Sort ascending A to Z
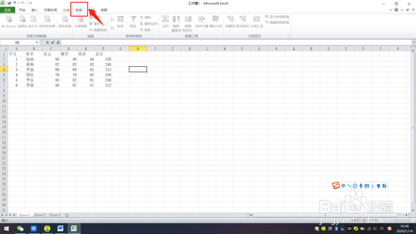 [112, 20]
